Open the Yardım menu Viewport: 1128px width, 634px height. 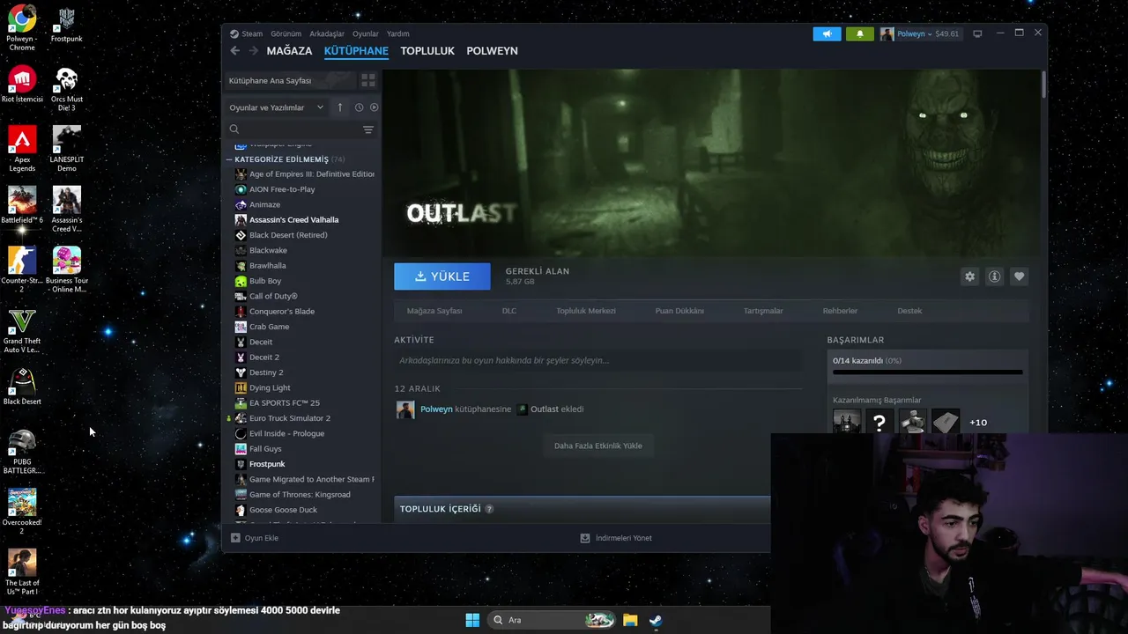pos(397,33)
